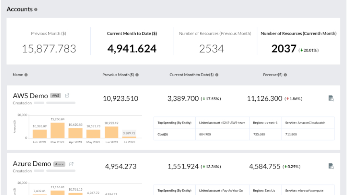Image resolution: width=348 pixels, height=195 pixels.
Task: Click Azure Demo forecast value 4,584.755
Action: 265,166
